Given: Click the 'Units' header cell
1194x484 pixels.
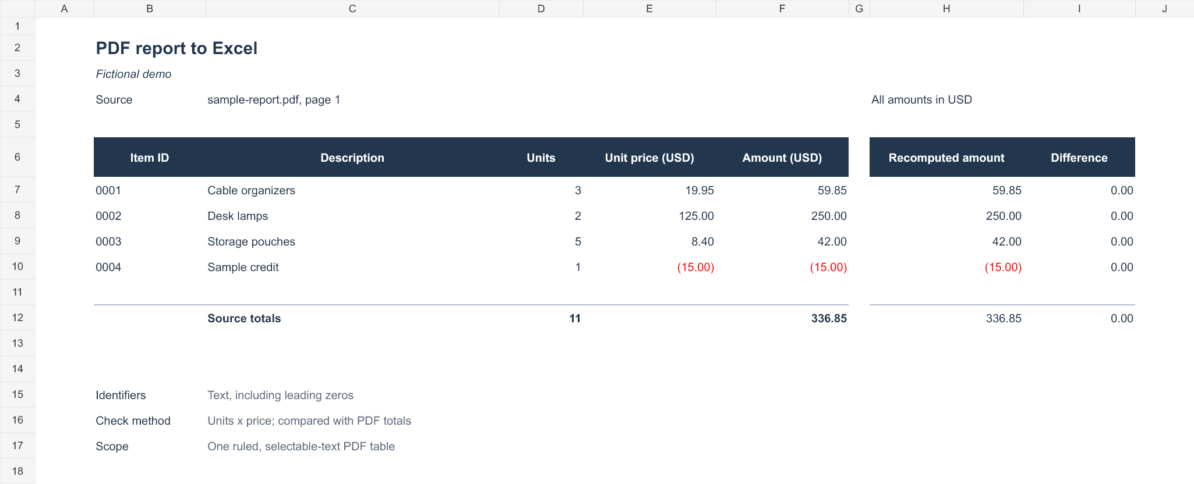Looking at the screenshot, I should [541, 158].
